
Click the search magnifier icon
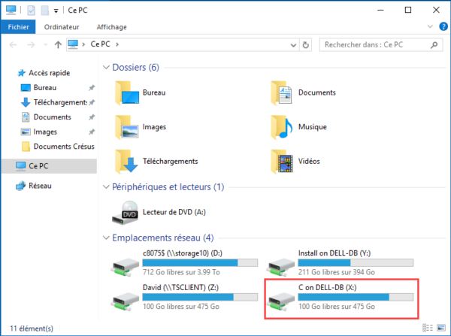434,45
